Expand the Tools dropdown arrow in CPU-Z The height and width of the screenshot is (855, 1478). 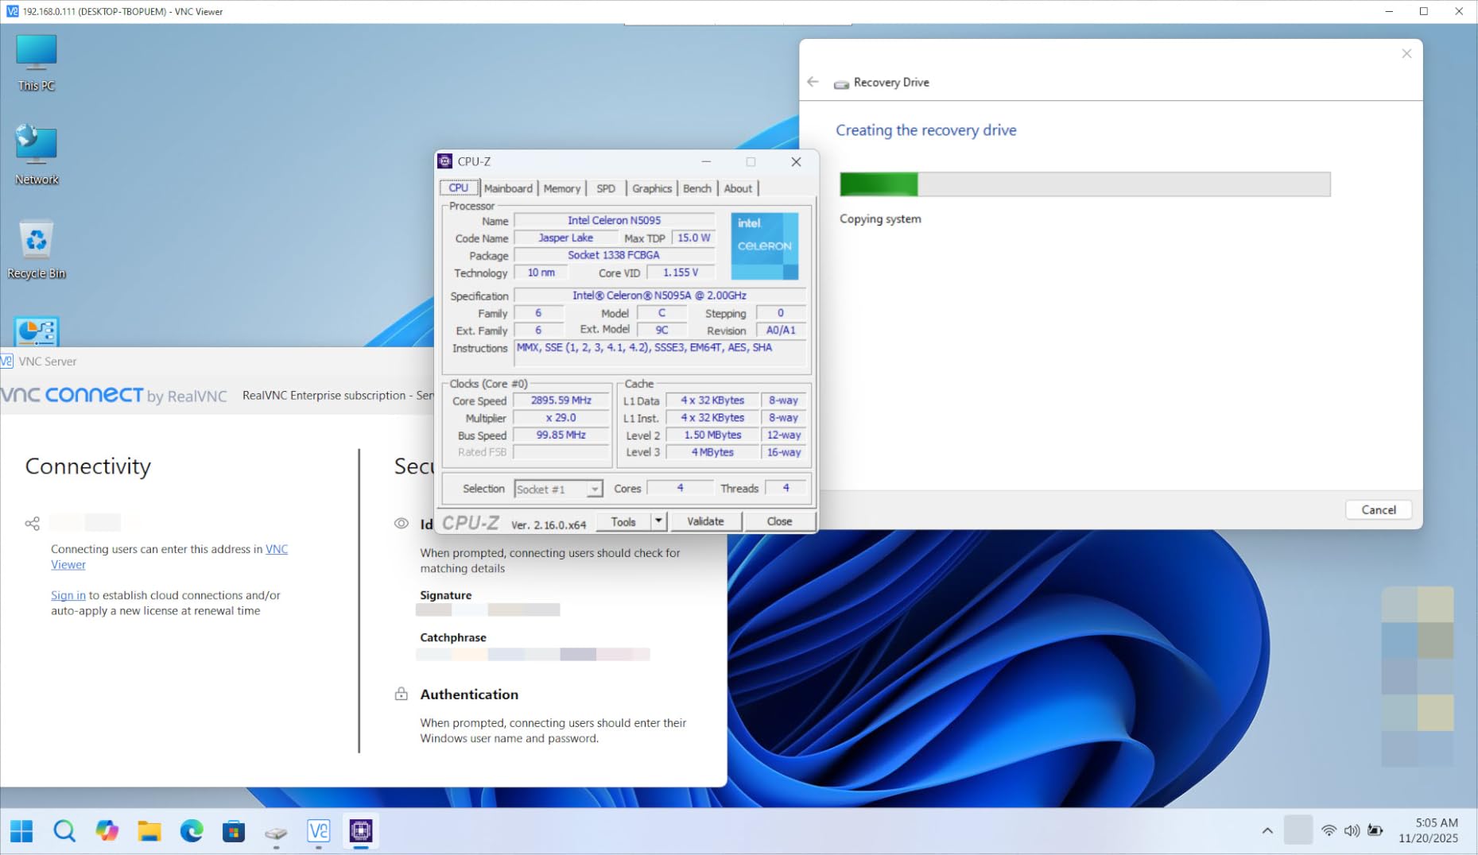click(x=658, y=521)
